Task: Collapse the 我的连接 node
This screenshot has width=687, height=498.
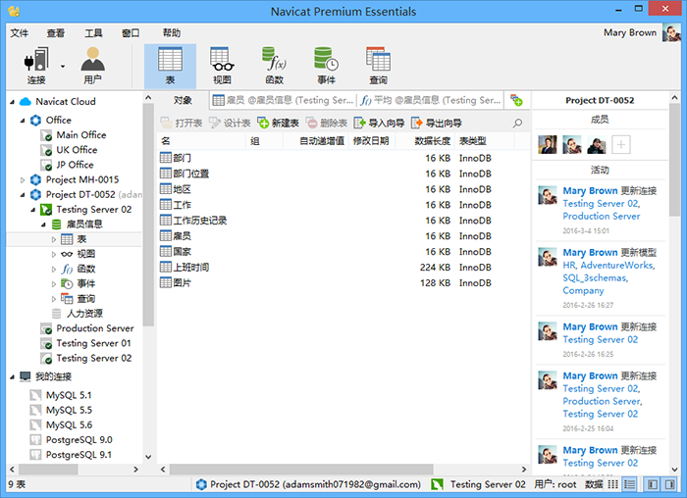Action: click(12, 376)
